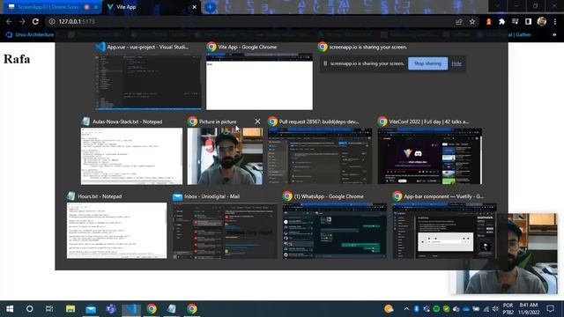Select the App.vue Visual Studio Code window thumbnail
Screen dimensions: 564x317
[148, 82]
